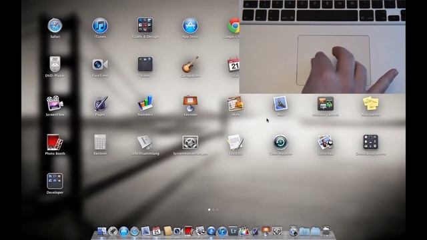Viewport: 427px width, 240px height.
Task: Launch Rechner calculator app
Action: [x=100, y=142]
